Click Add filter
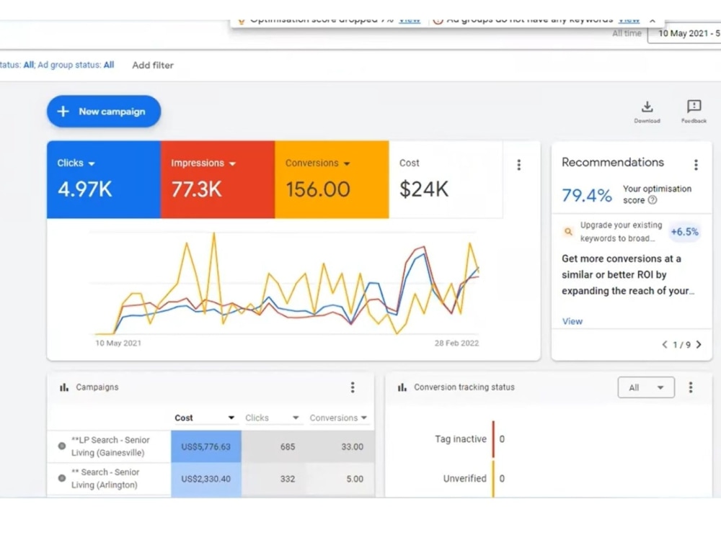This screenshot has height=540, width=721. pyautogui.click(x=153, y=66)
